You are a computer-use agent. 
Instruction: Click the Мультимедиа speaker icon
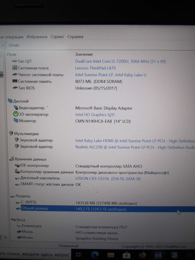click(x=11, y=133)
